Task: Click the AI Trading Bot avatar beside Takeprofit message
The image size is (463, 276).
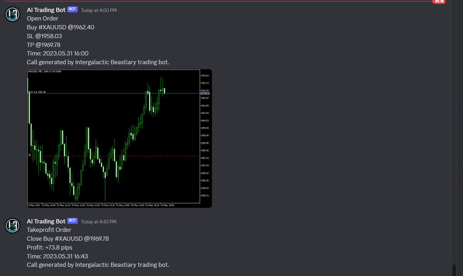Action: point(12,225)
